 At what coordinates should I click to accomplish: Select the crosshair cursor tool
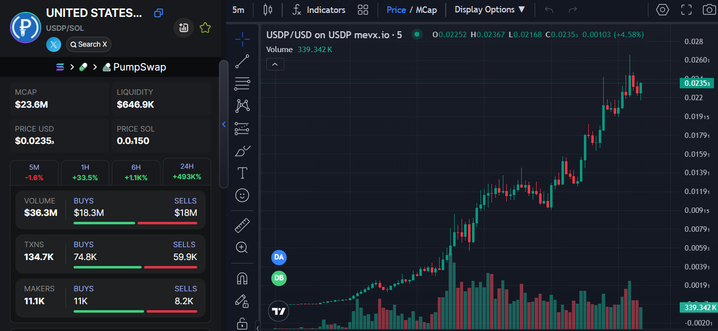tap(242, 39)
